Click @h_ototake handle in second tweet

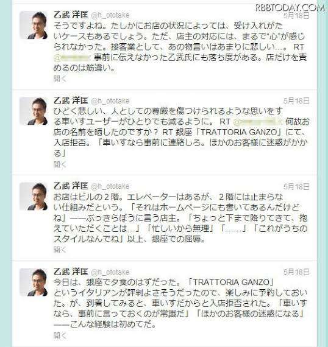(x=110, y=101)
